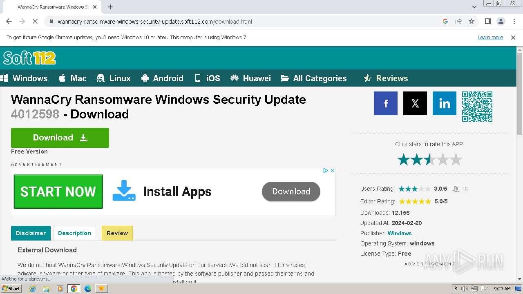Bookmark this tab with star
The height and width of the screenshot is (294, 523).
pos(472,21)
